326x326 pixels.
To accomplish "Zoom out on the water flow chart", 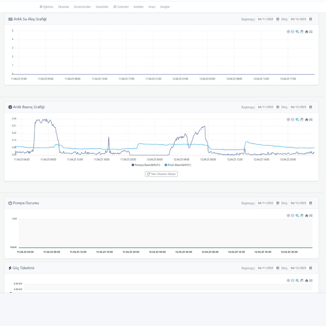I will [292, 32].
